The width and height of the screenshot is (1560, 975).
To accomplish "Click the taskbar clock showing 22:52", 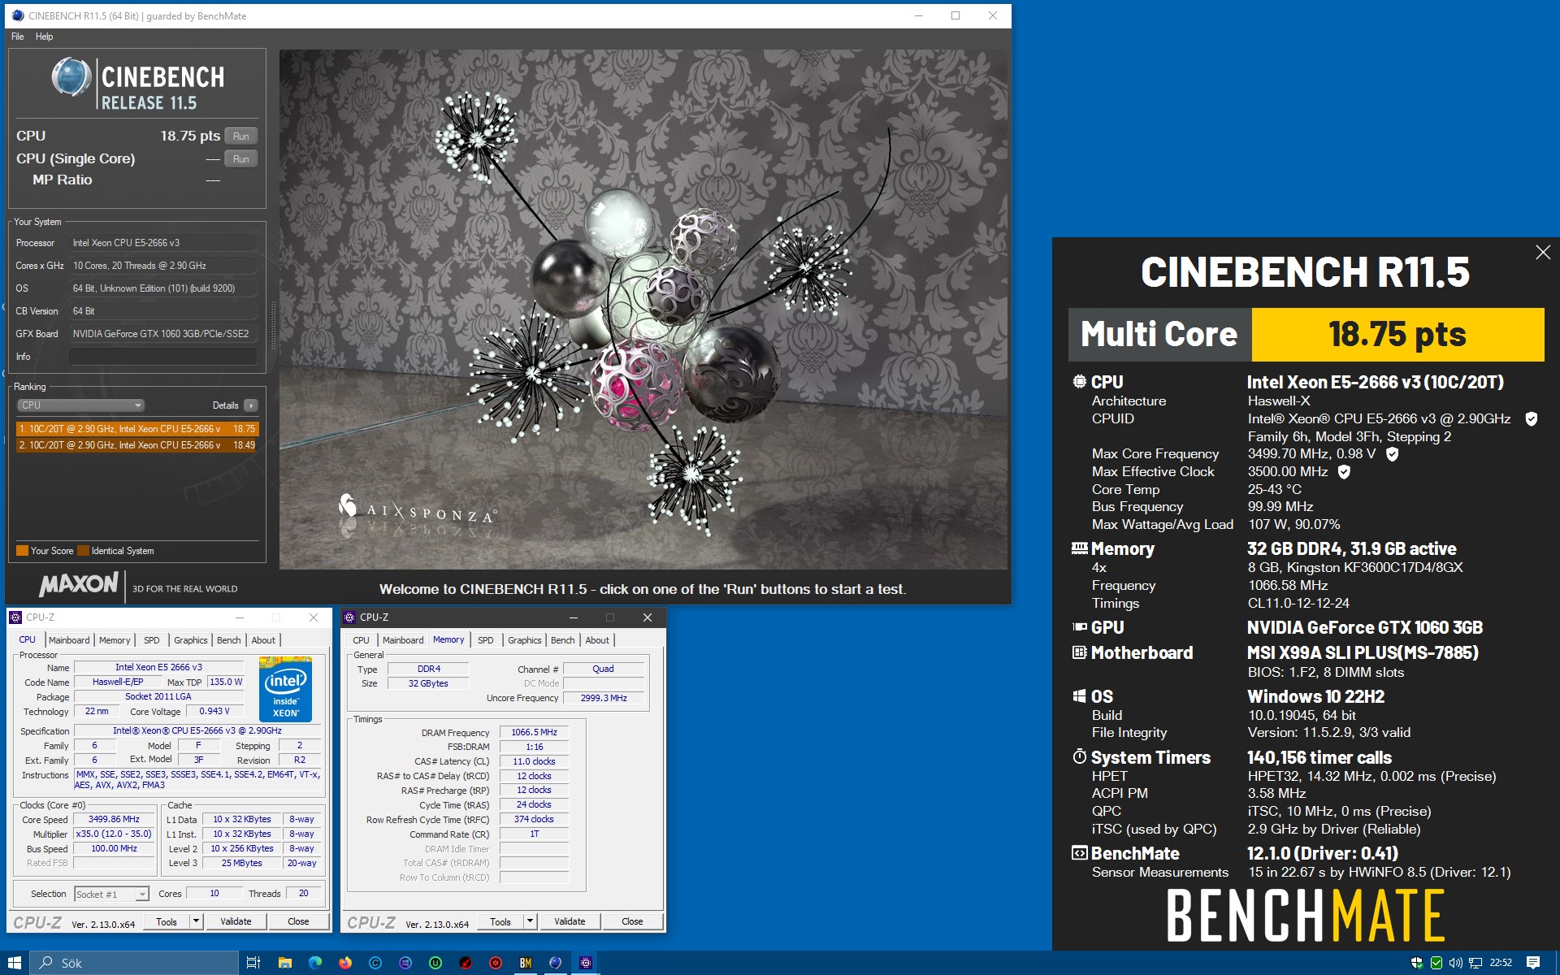I will [1501, 963].
